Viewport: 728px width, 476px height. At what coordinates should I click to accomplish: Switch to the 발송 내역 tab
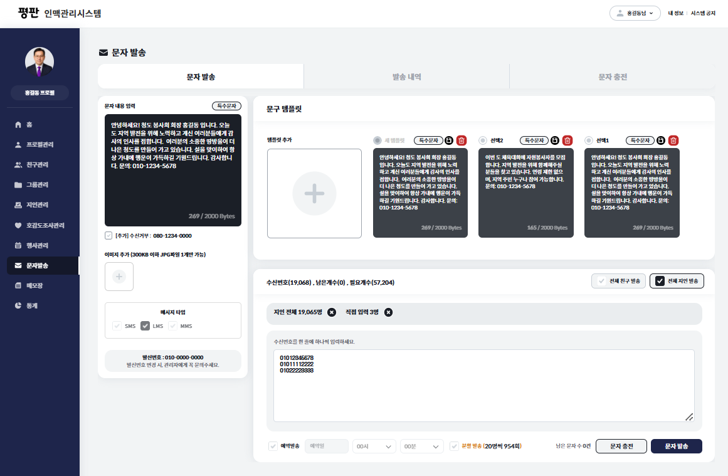click(x=406, y=77)
